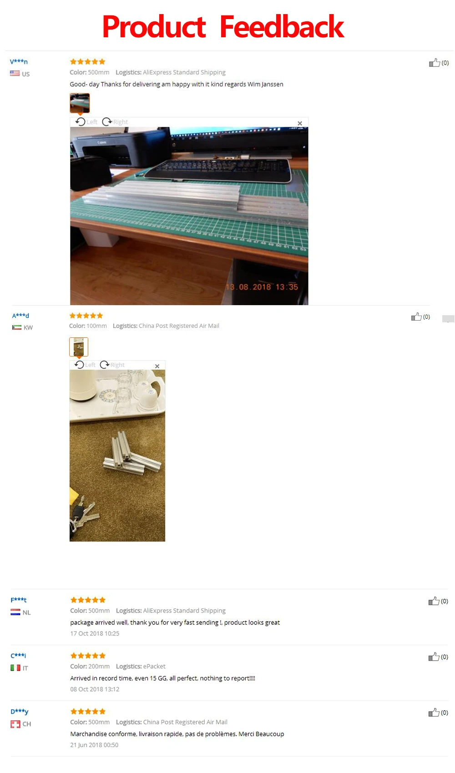This screenshot has width=455, height=773.
Task: Open the V***n reviewer profile
Action: coord(19,61)
